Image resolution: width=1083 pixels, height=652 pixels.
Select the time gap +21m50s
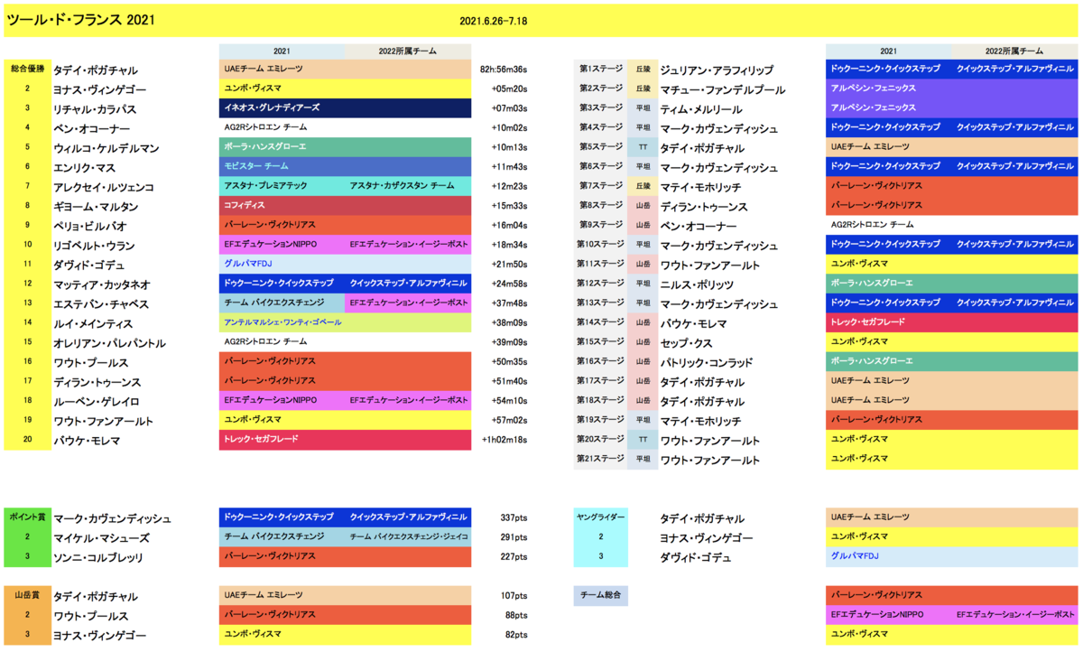click(x=509, y=265)
